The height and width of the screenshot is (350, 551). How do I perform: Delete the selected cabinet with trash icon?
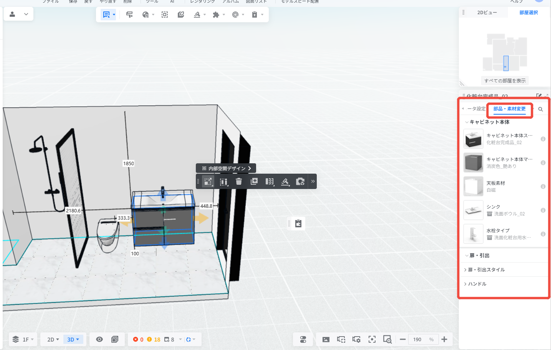pyautogui.click(x=239, y=181)
